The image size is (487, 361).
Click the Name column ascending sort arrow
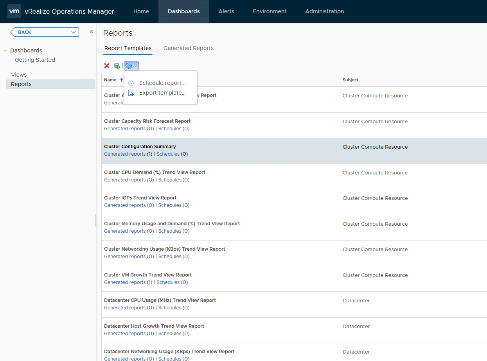(121, 80)
